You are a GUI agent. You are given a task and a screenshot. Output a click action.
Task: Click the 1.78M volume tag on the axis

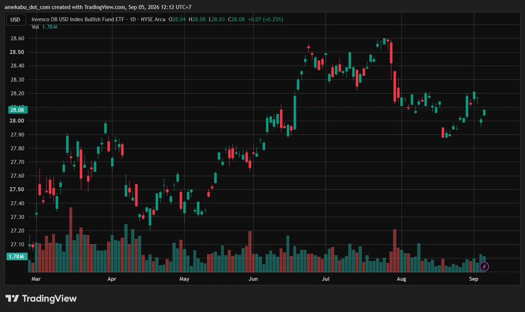click(x=17, y=256)
